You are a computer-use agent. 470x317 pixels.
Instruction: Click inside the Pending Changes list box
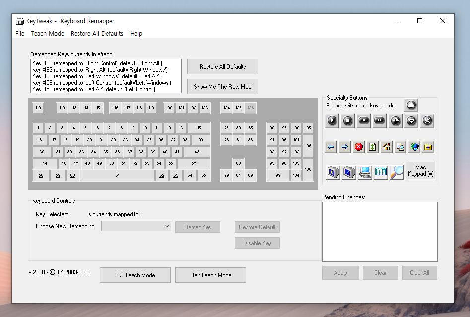(380, 231)
